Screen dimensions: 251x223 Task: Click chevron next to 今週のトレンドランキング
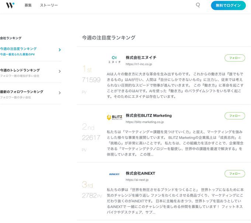point(60,71)
